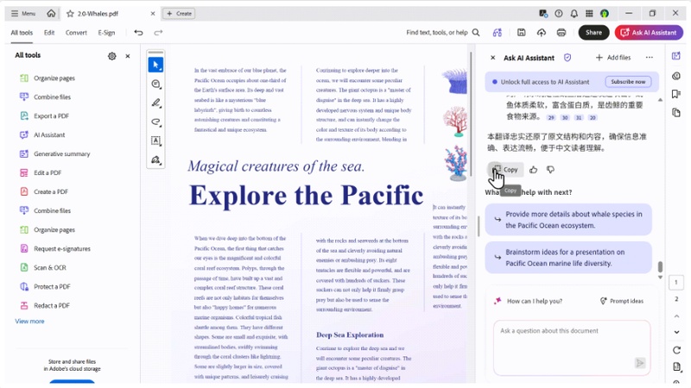This screenshot has width=691, height=388.
Task: Copy the AI response
Action: 505,169
